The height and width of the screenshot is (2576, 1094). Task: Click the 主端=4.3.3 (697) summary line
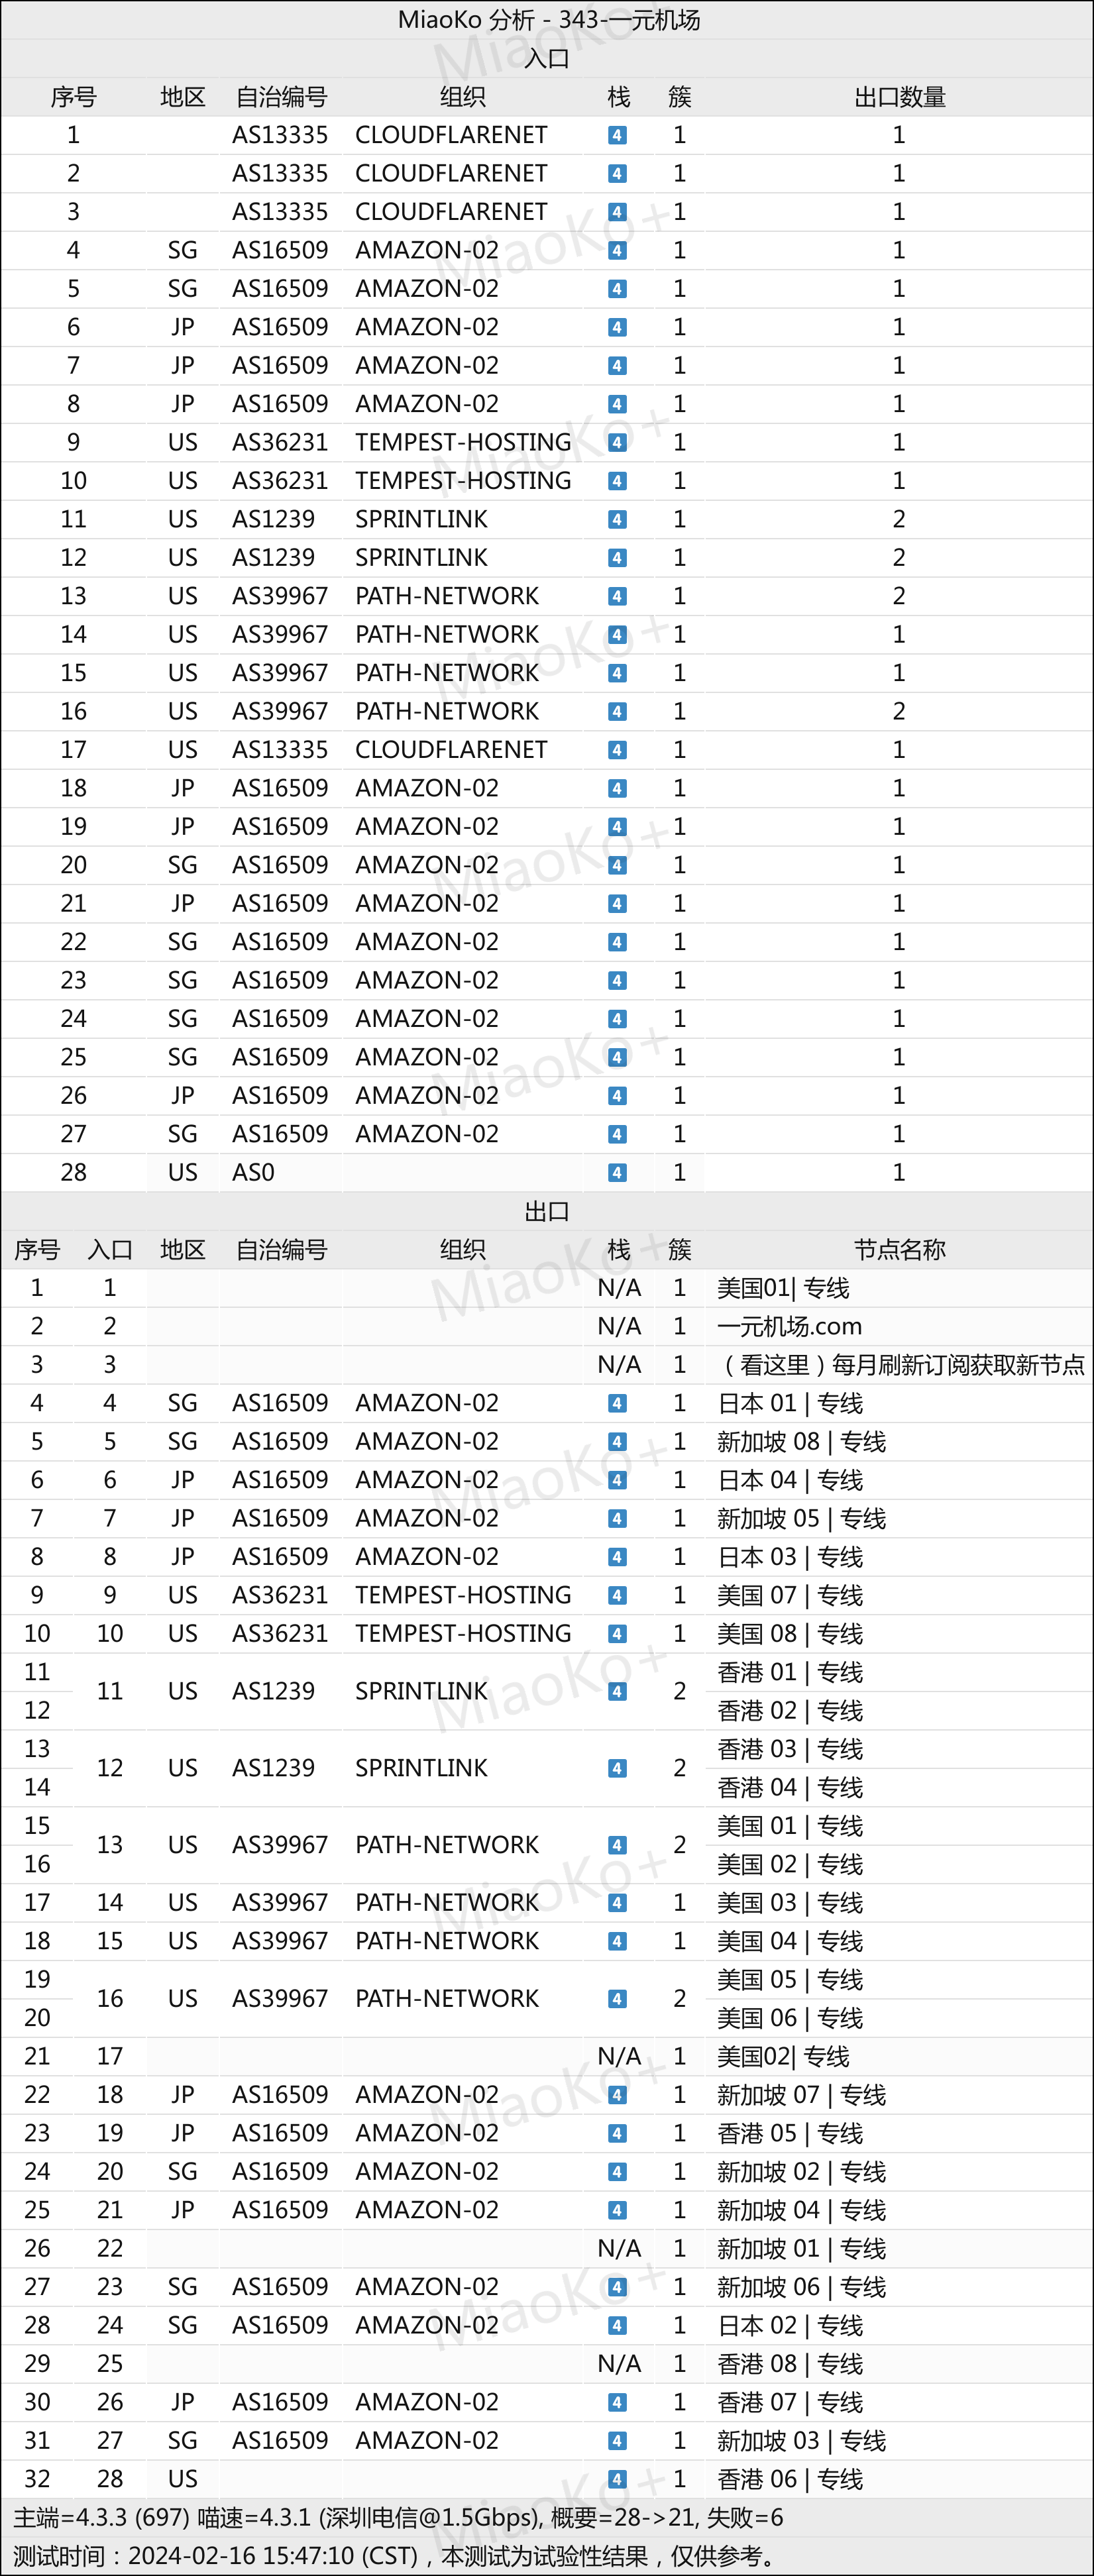click(398, 2517)
